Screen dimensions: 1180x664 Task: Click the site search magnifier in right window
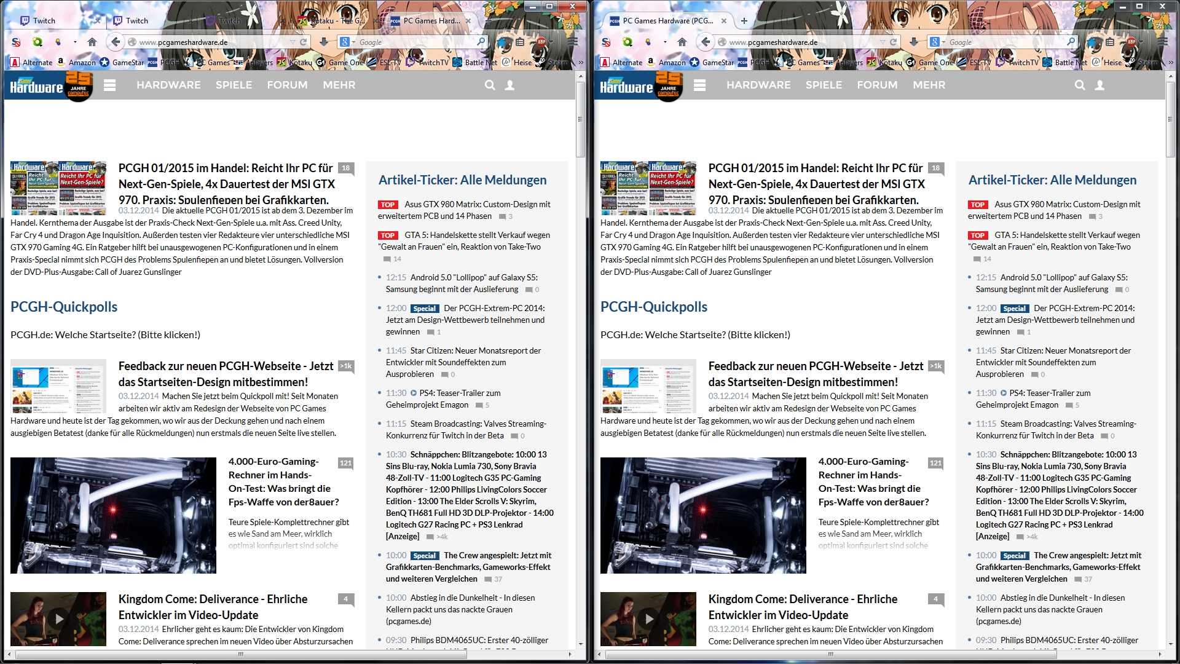[1080, 85]
